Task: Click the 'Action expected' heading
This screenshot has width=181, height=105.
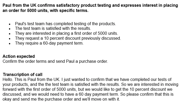Action: [x=19, y=57]
